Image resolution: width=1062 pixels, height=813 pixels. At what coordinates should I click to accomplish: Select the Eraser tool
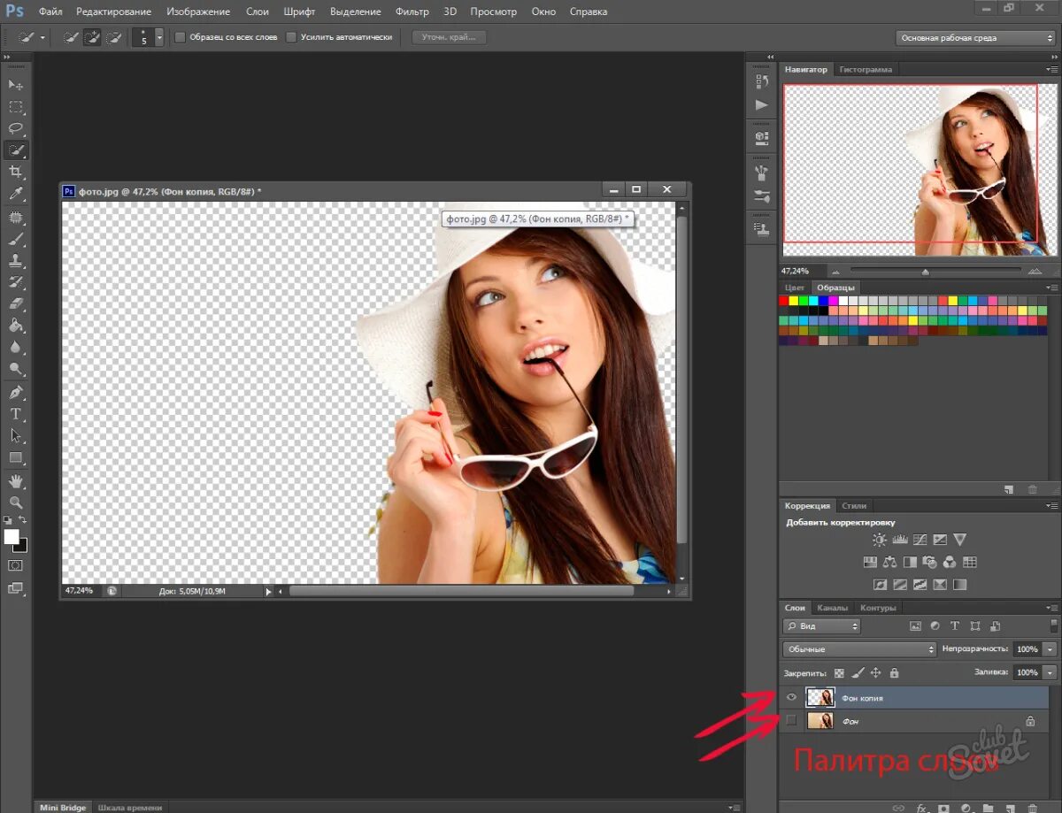[16, 304]
